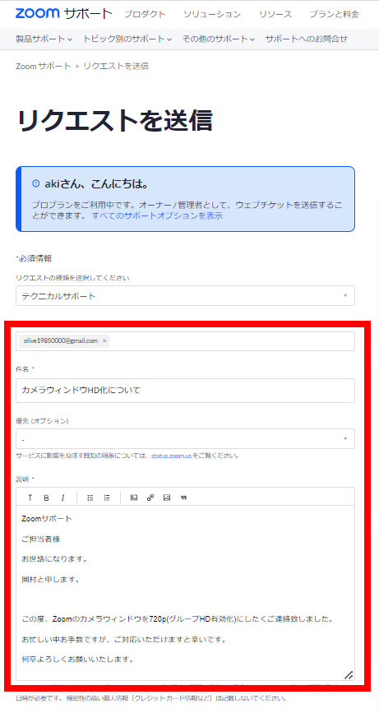
Task: Insert a numbered list
Action: click(x=107, y=498)
